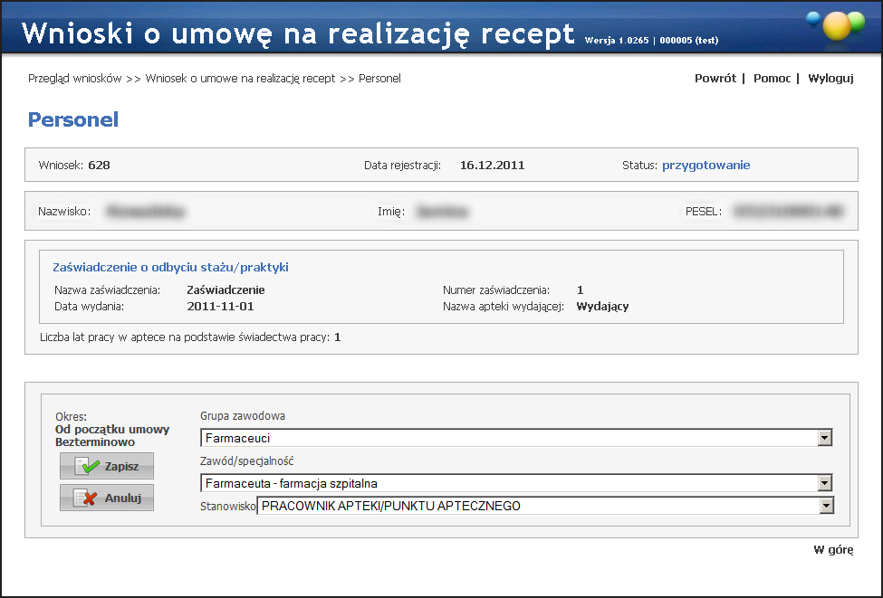This screenshot has height=598, width=883.
Task: Click the przygotowanie status link
Action: [x=705, y=166]
